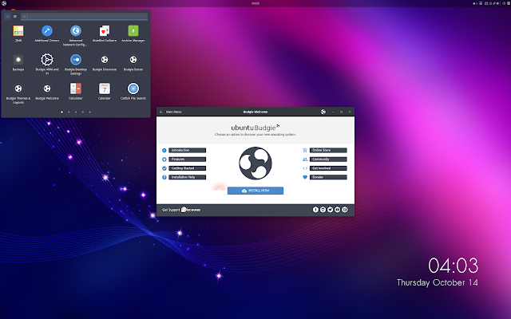Open the Getting Started section
Image resolution: width=511 pixels, height=319 pixels.
coord(187,168)
